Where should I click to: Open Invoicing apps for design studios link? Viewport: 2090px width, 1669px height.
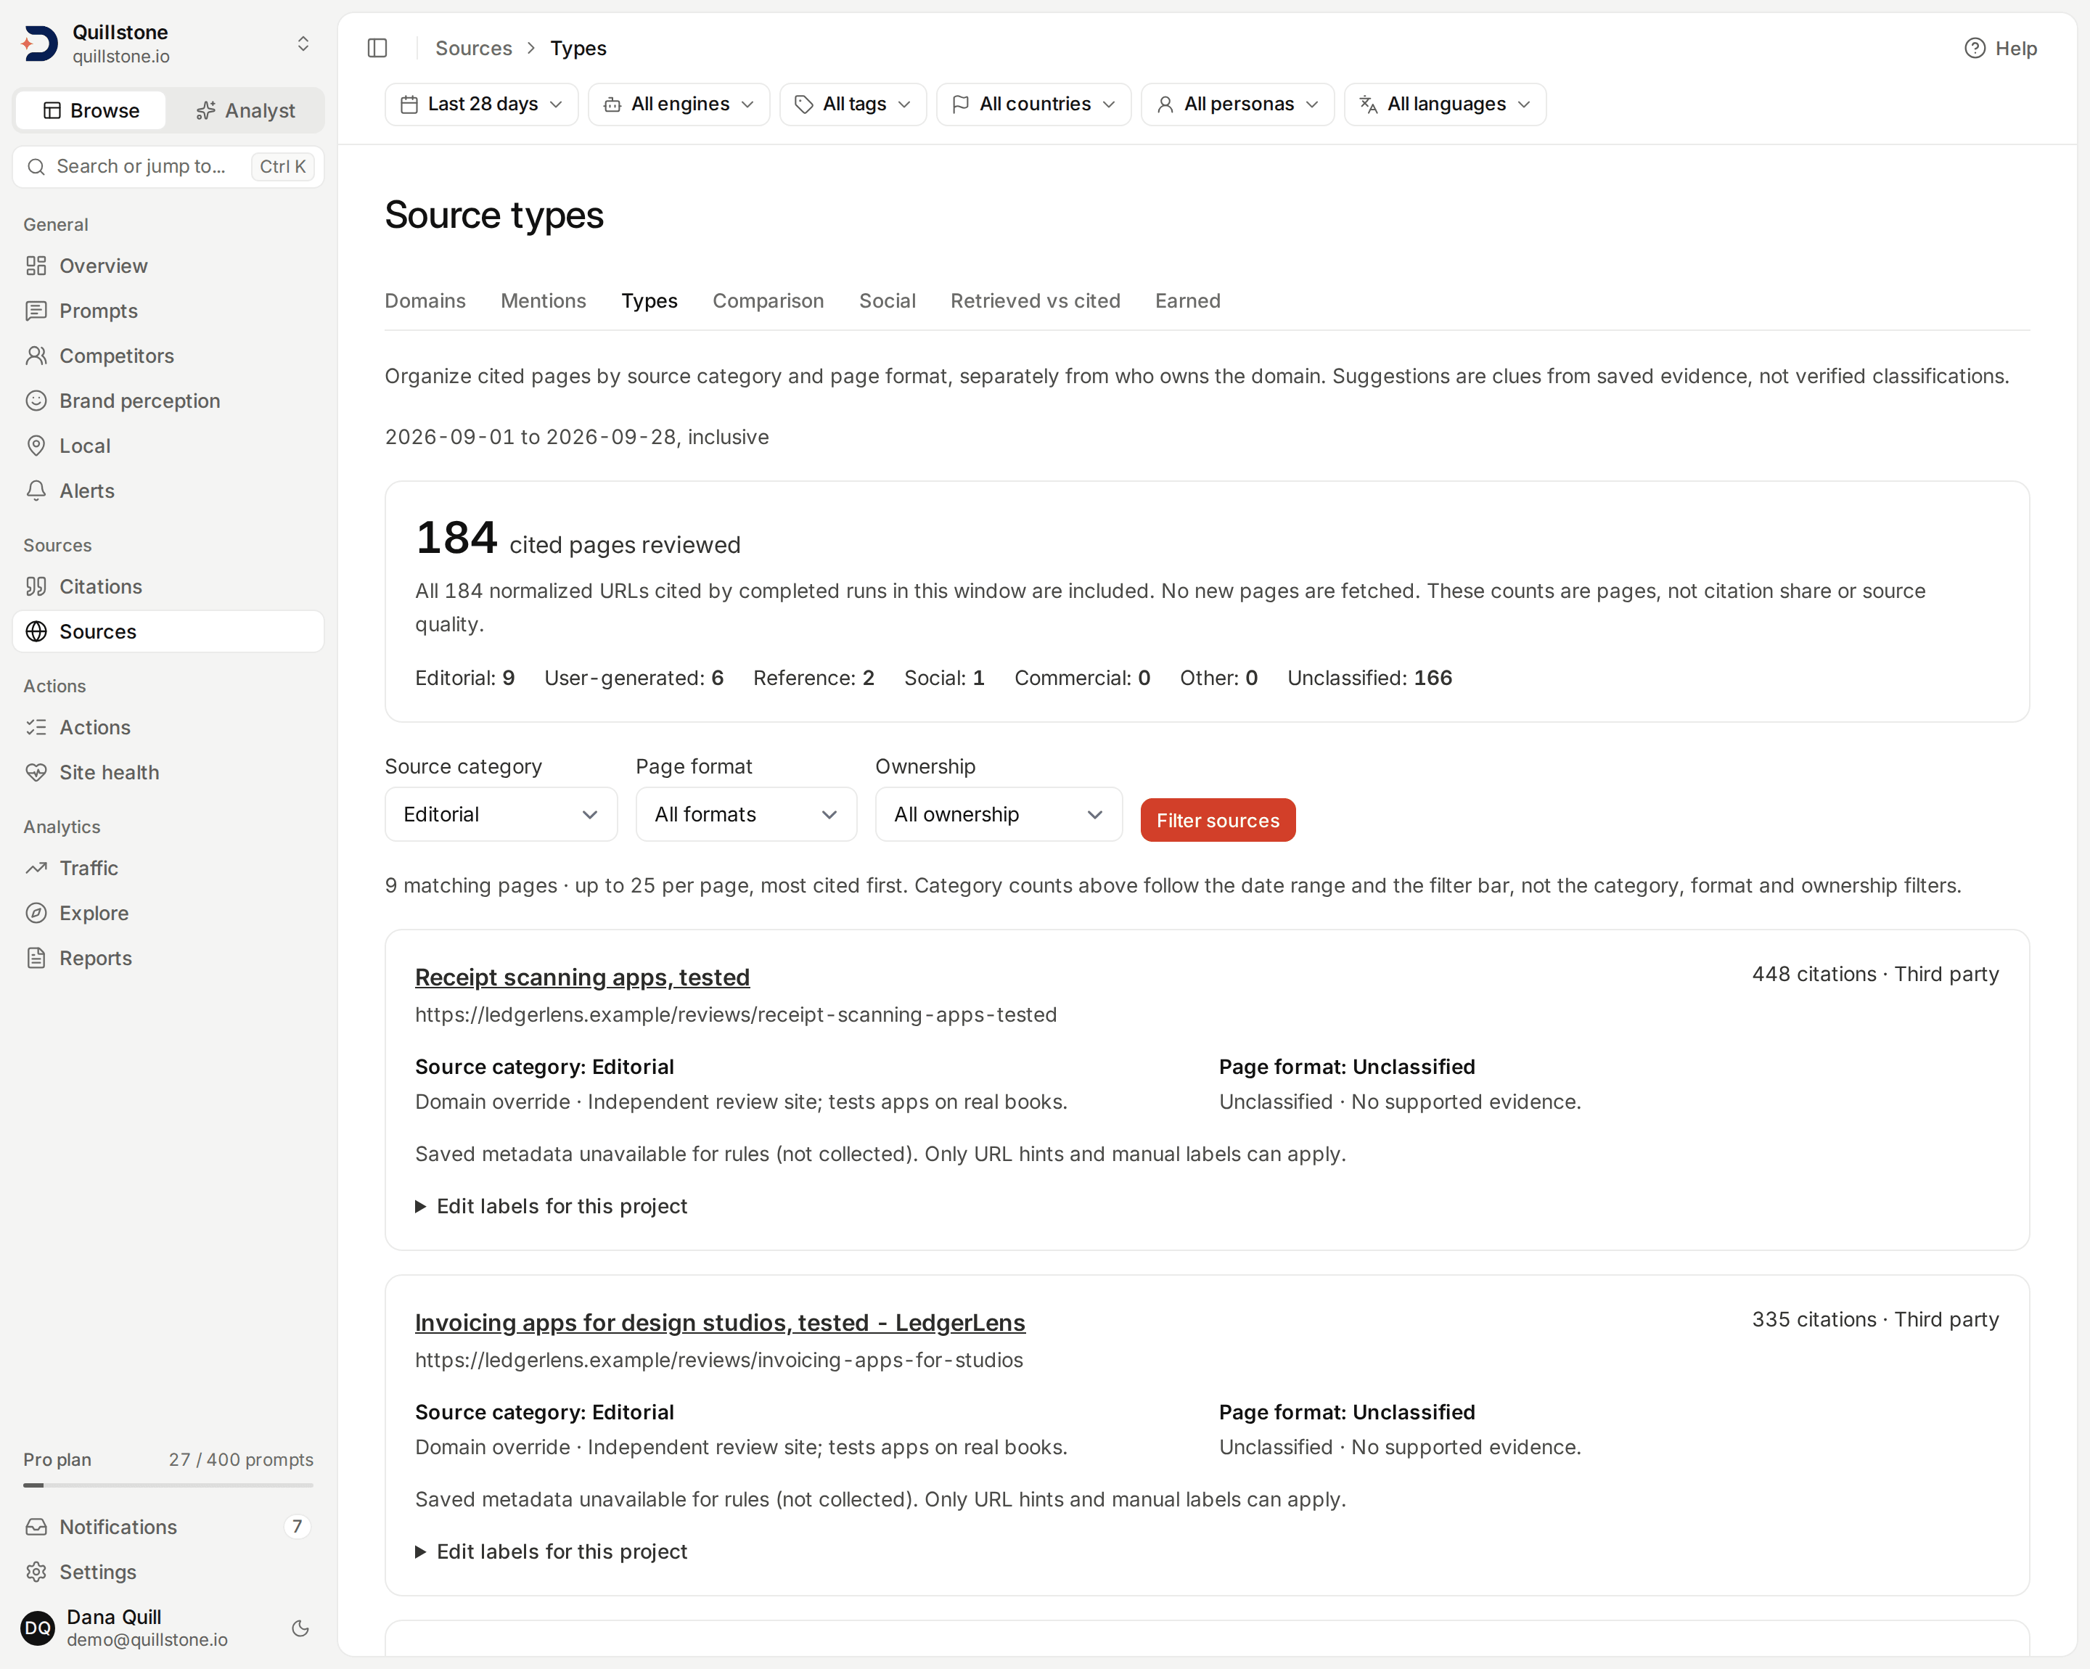[719, 1322]
